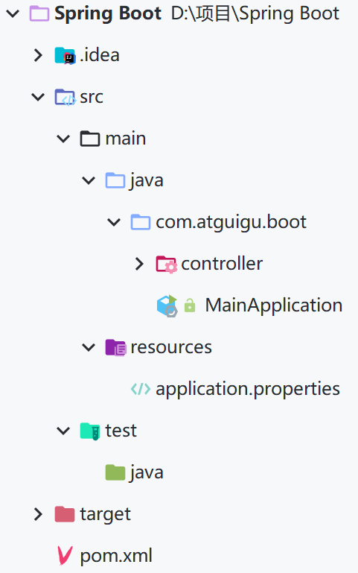358x573 pixels.
Task: Expand the target folder chevron
Action: 38,514
